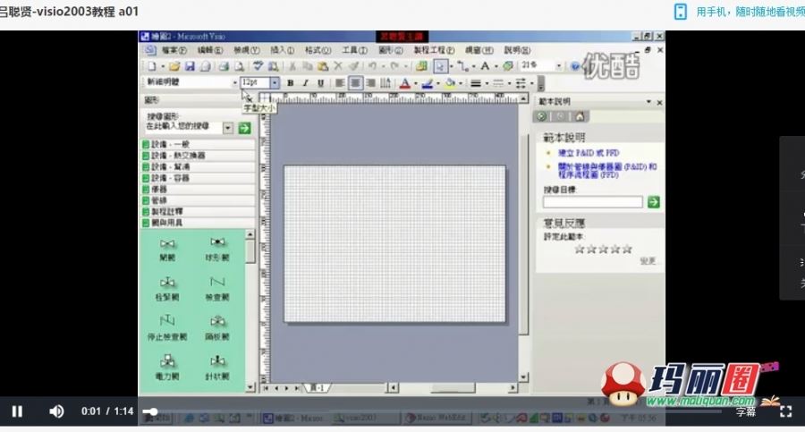This screenshot has width=805, height=432.
Task: Click the Print Preview icon
Action: tap(239, 66)
